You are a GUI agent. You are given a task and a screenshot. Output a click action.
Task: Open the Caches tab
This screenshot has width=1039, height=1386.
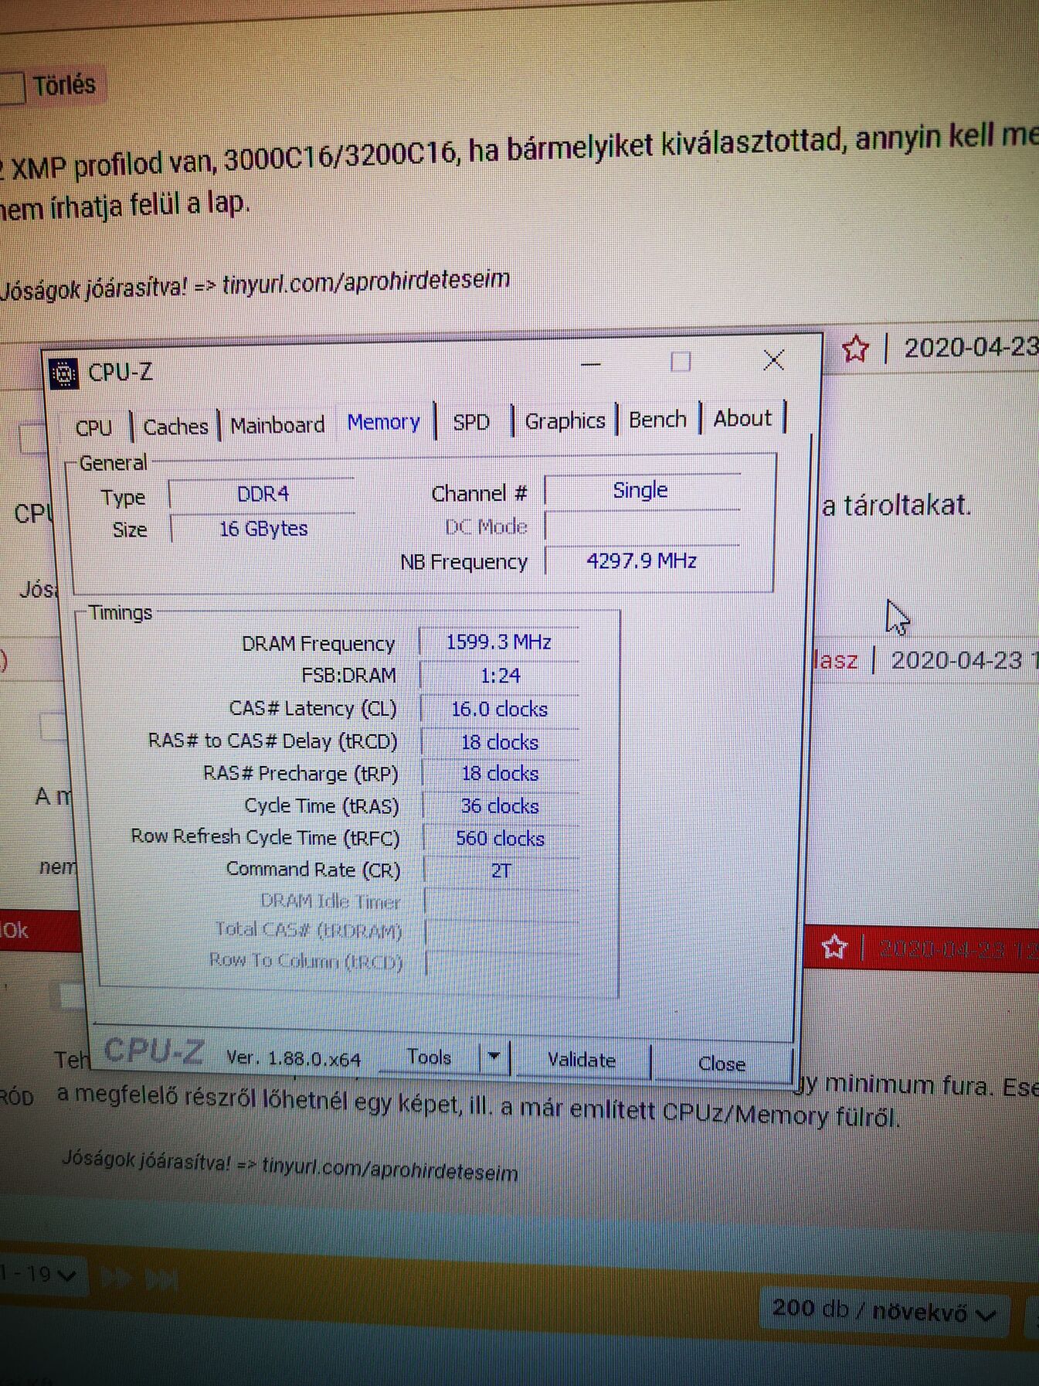pyautogui.click(x=176, y=427)
